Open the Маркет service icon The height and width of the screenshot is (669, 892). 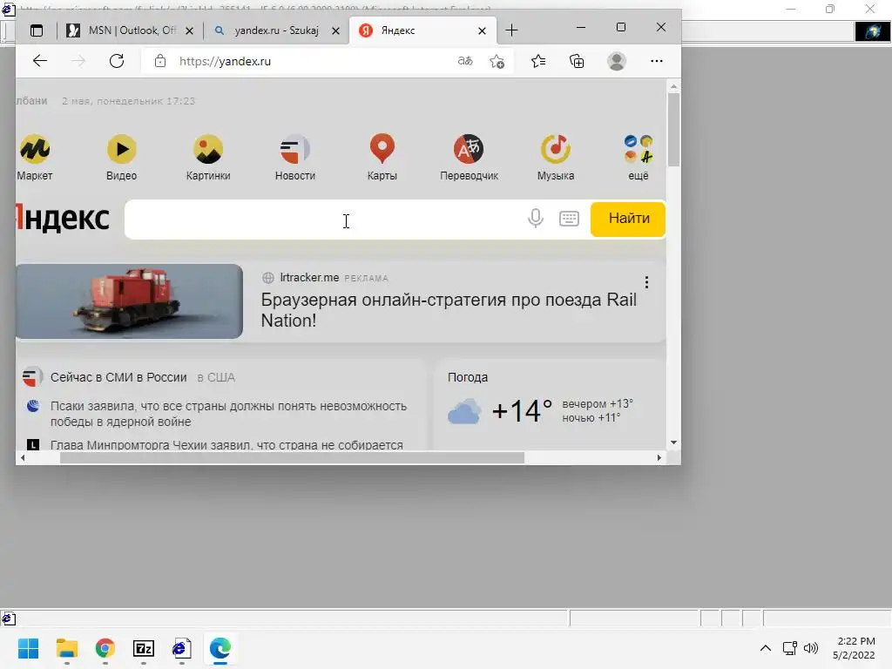35,157
